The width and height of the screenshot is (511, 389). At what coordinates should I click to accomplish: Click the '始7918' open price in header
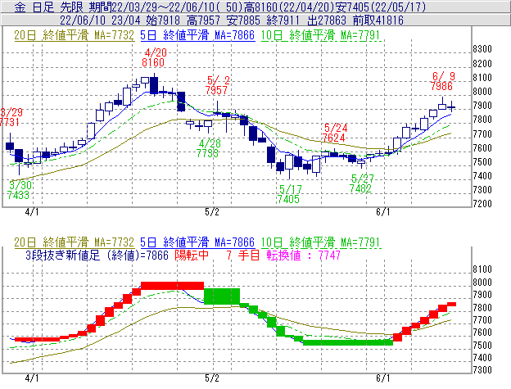click(163, 20)
